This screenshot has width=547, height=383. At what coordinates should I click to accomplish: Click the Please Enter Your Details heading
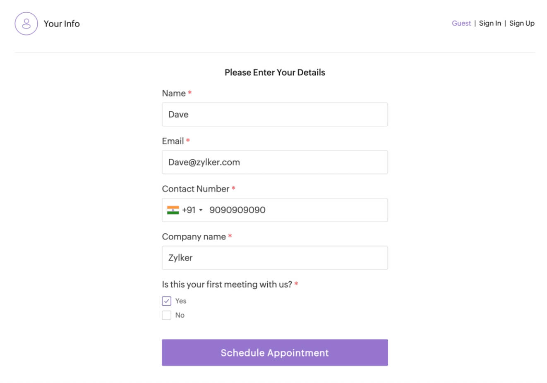pos(275,72)
